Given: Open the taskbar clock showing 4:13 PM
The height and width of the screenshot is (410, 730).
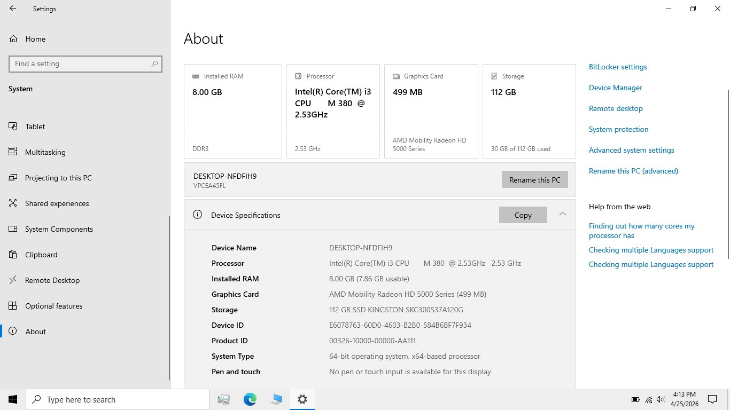Looking at the screenshot, I should pyautogui.click(x=685, y=399).
